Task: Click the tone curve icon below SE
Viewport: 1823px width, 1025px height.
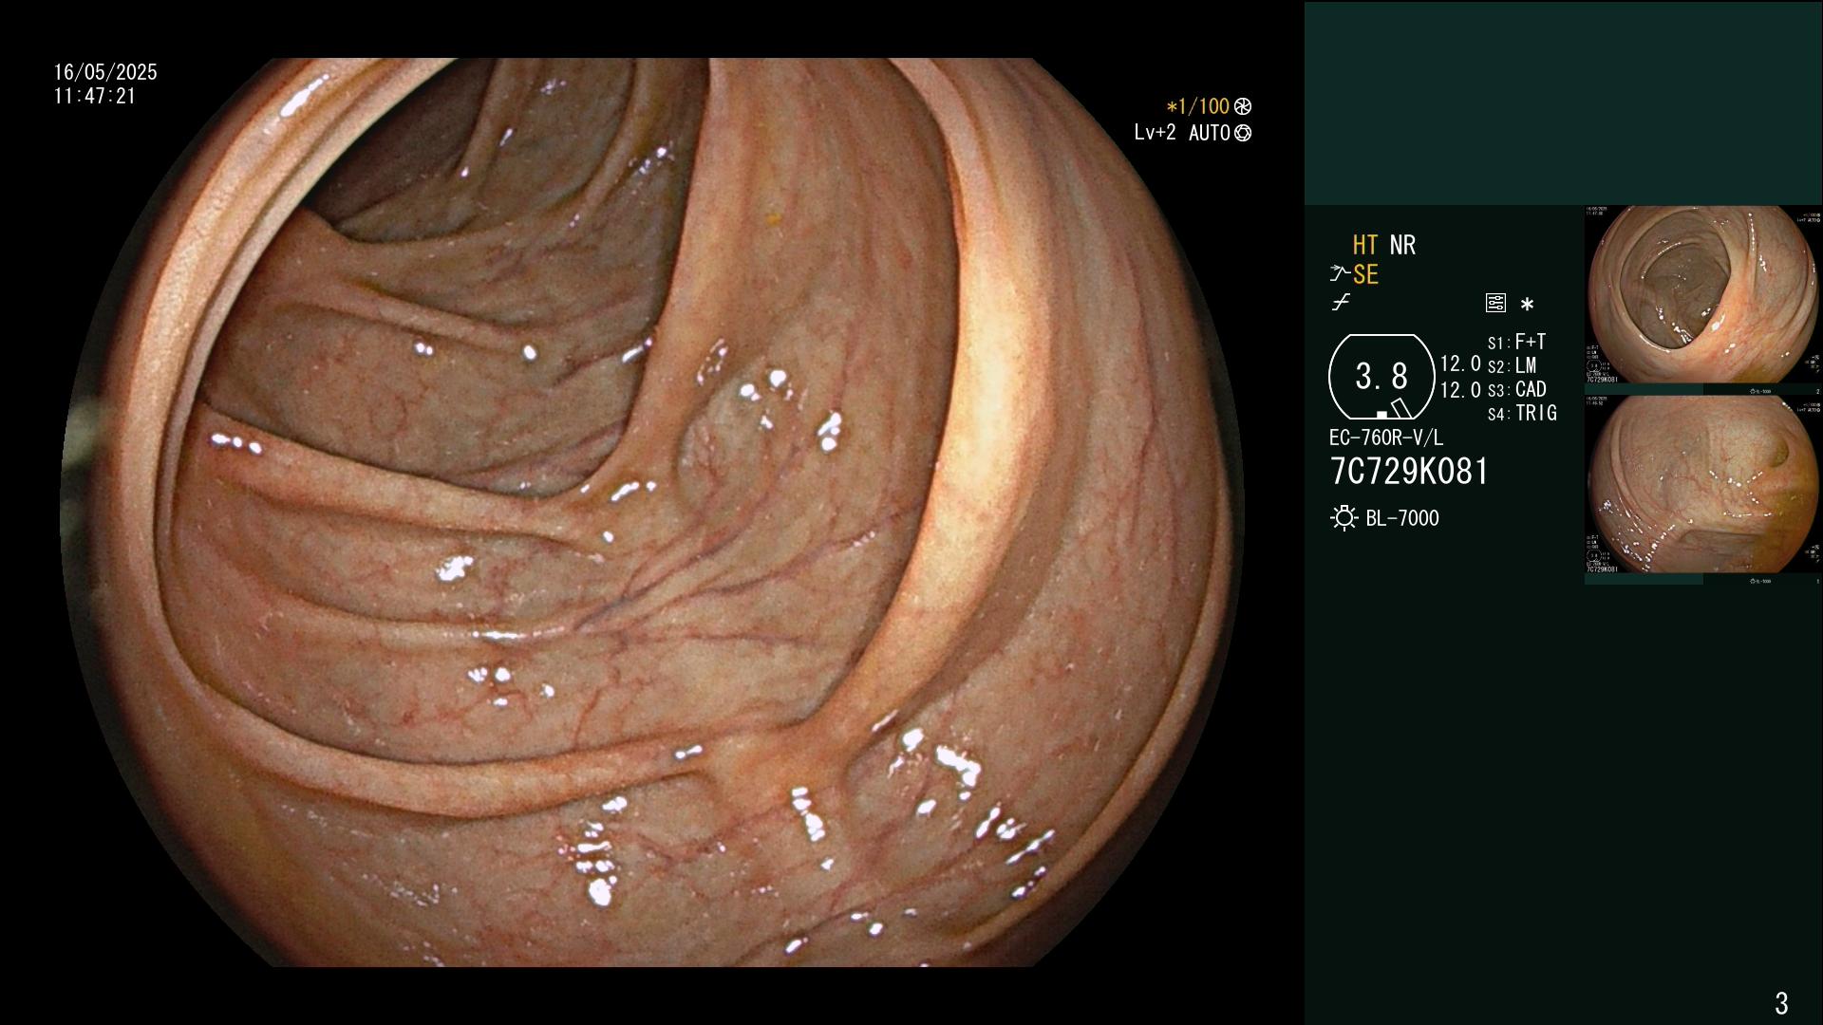Action: (1341, 304)
